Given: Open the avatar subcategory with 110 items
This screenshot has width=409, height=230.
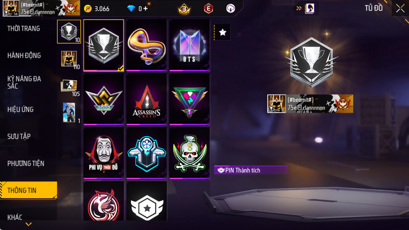Looking at the screenshot, I should coord(69,59).
